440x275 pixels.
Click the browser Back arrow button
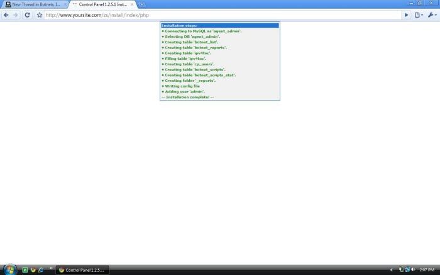coord(6,14)
